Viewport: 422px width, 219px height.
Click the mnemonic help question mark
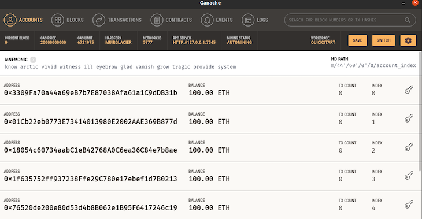[33, 60]
